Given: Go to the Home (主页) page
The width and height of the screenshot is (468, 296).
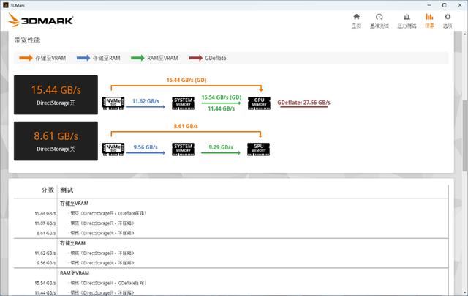Looking at the screenshot, I should (x=356, y=20).
